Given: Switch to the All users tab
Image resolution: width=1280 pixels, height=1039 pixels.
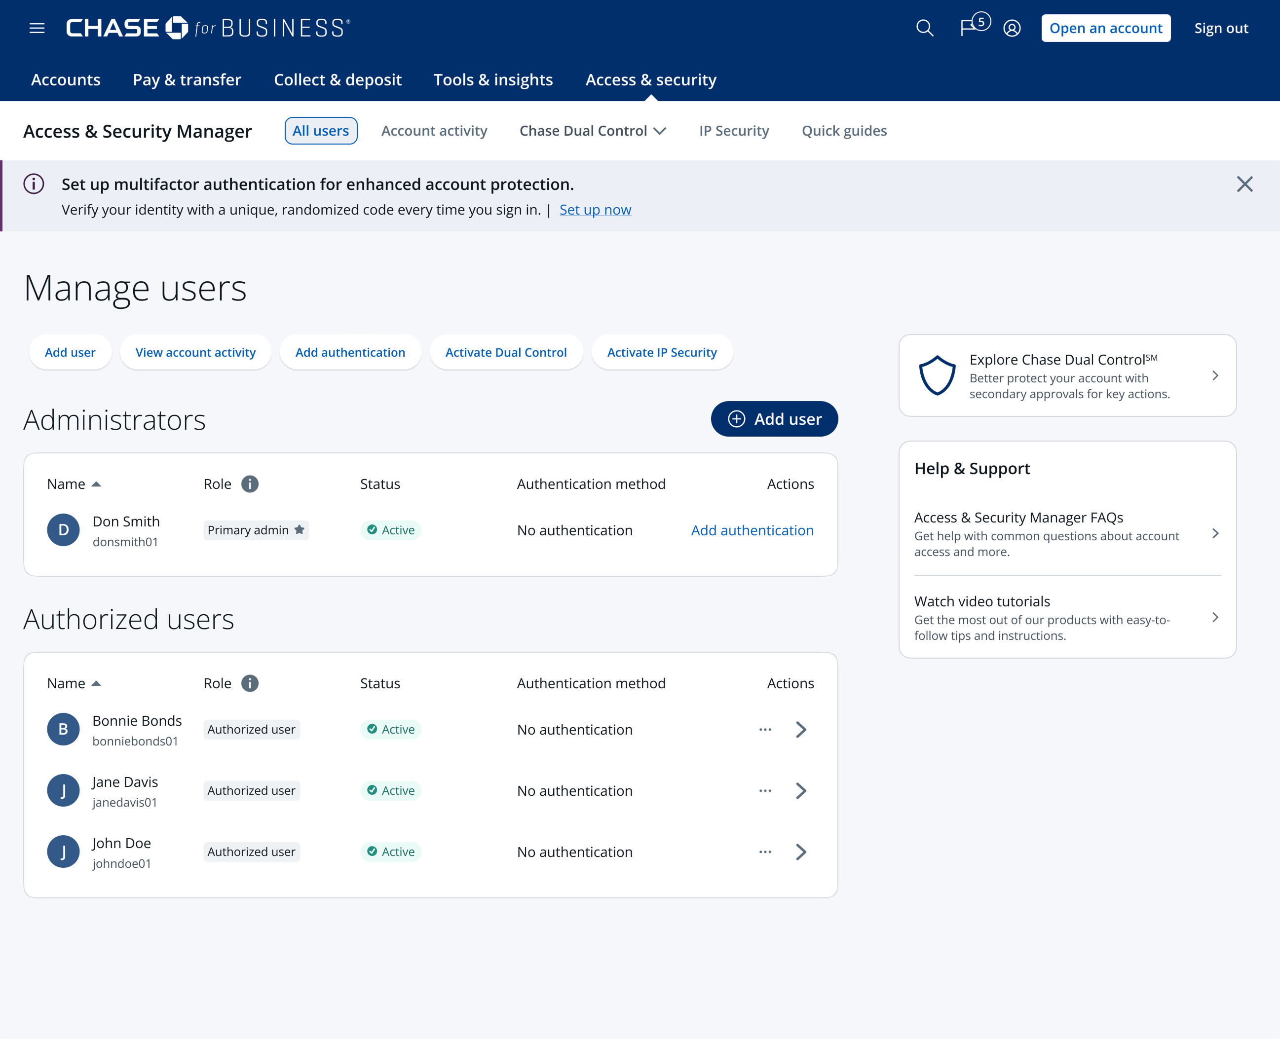Looking at the screenshot, I should click(x=321, y=130).
